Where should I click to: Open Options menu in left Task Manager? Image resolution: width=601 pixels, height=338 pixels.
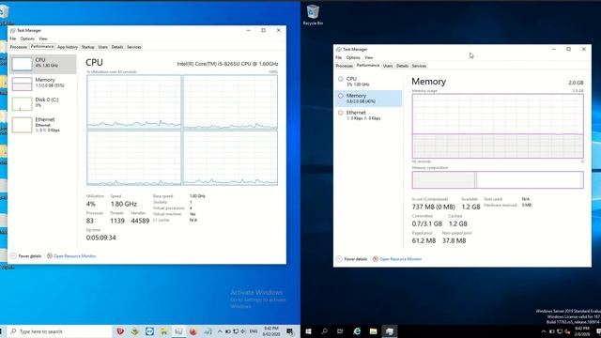coord(27,38)
